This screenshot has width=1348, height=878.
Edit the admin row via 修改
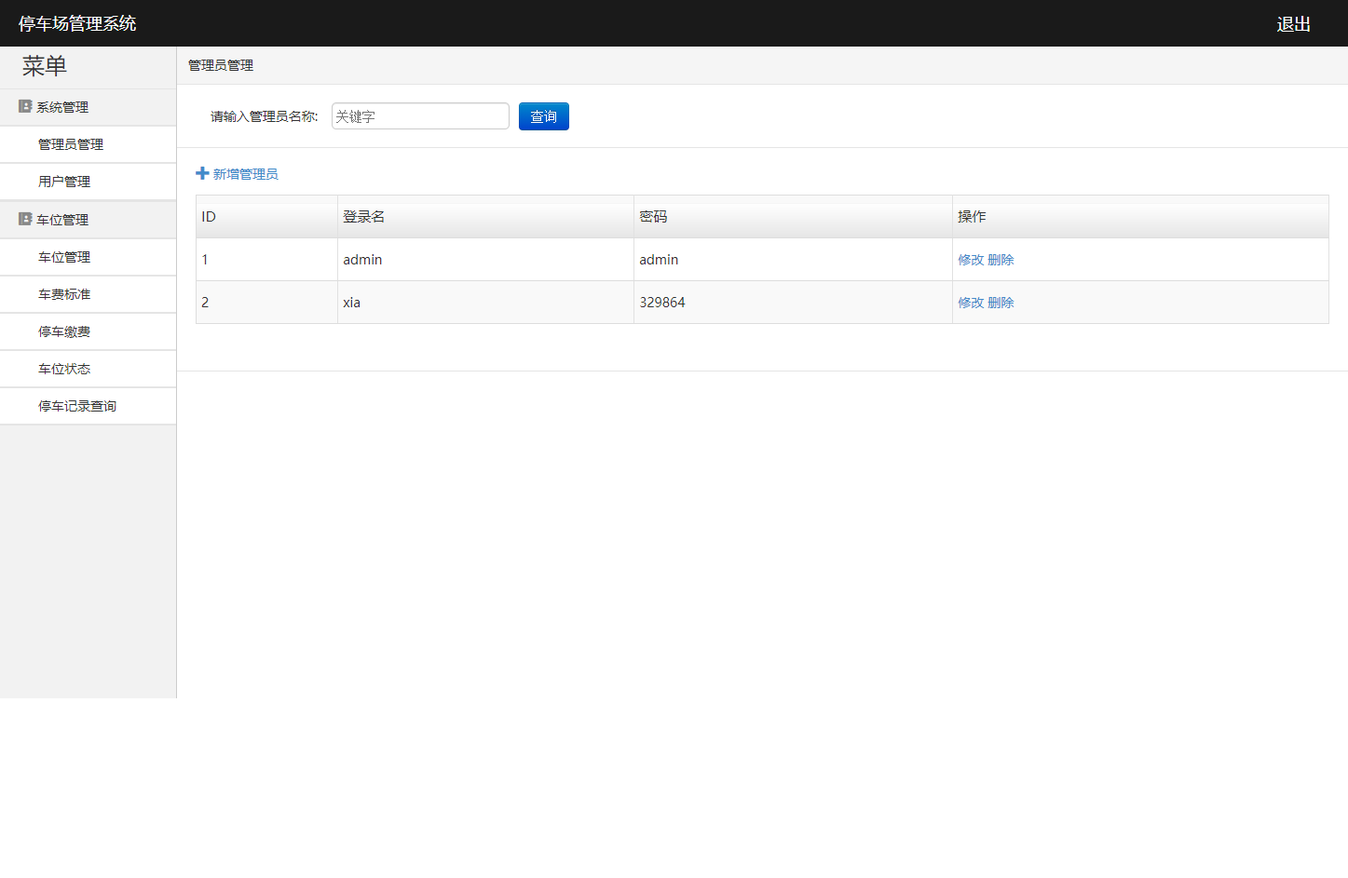(x=971, y=261)
